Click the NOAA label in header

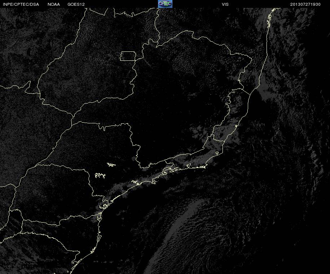point(54,4)
